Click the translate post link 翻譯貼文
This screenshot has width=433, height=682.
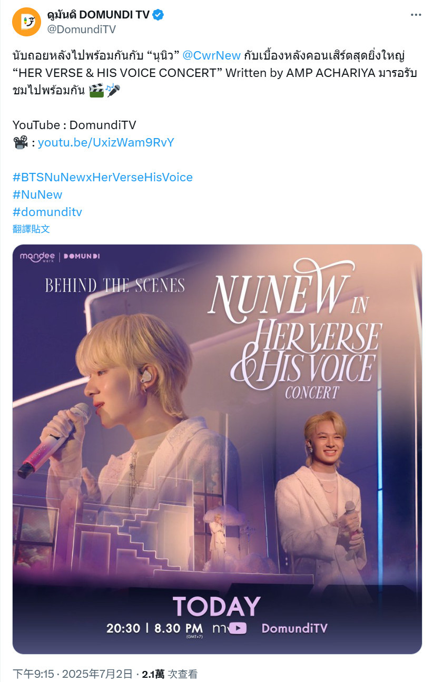pyautogui.click(x=32, y=229)
